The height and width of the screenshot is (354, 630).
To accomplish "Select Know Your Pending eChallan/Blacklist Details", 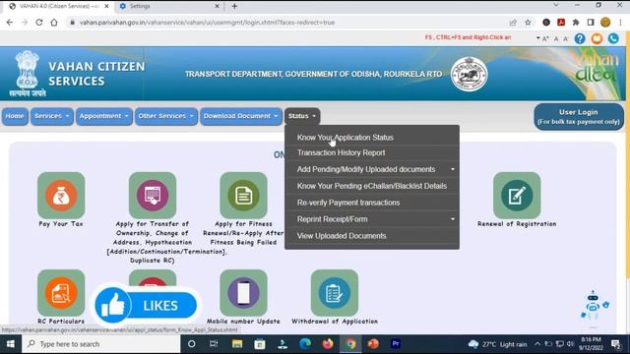I will [372, 186].
